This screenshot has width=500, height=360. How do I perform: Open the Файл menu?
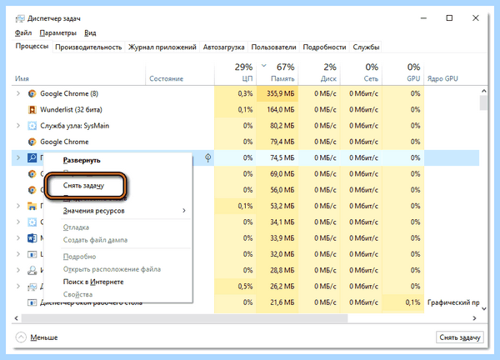(23, 32)
